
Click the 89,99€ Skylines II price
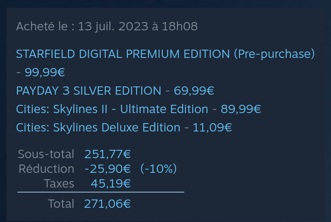[x=241, y=109]
